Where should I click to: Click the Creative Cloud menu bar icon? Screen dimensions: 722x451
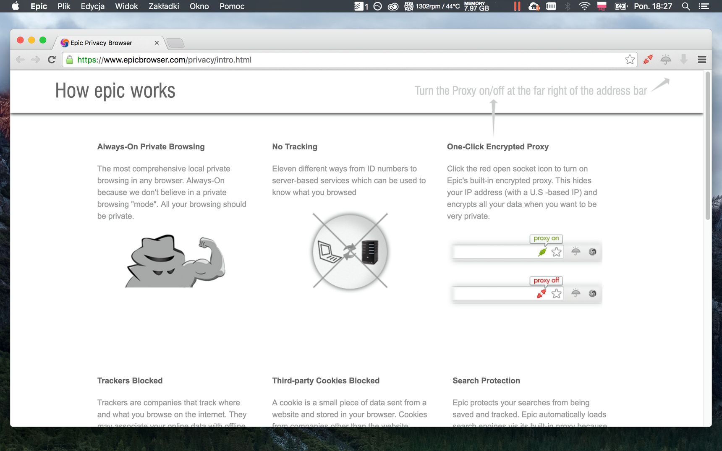(393, 6)
